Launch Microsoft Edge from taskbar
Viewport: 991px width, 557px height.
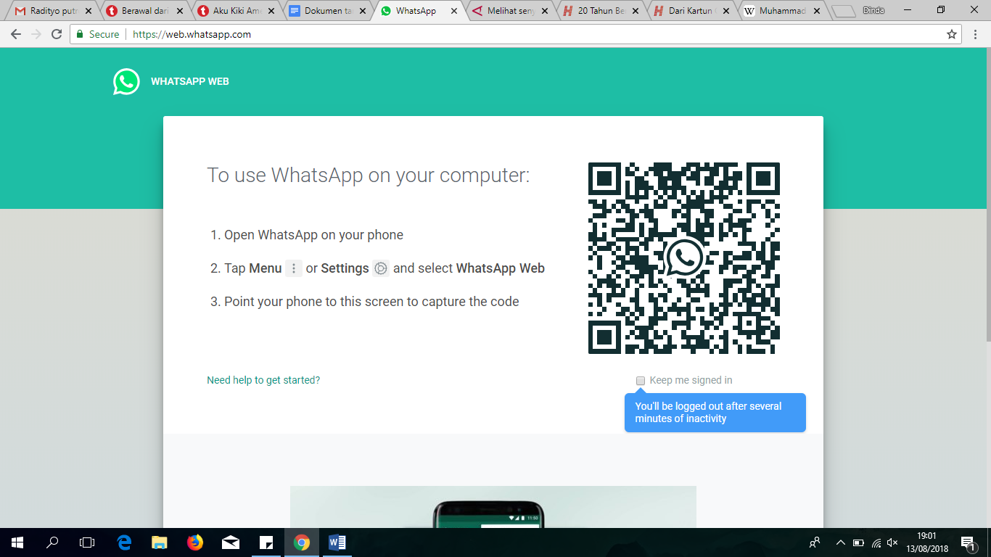[125, 542]
